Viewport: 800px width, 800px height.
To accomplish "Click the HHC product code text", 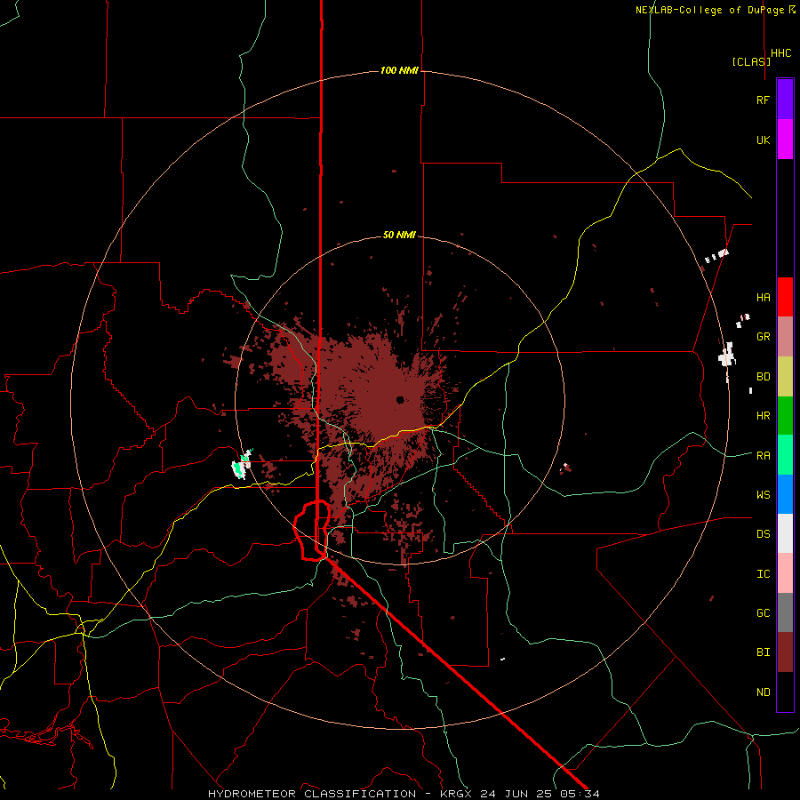I will [x=781, y=53].
